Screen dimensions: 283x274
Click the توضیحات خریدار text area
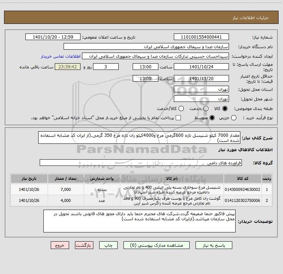point(139,221)
